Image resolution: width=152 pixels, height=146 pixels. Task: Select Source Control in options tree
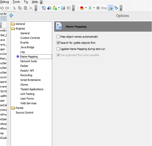point(24,112)
